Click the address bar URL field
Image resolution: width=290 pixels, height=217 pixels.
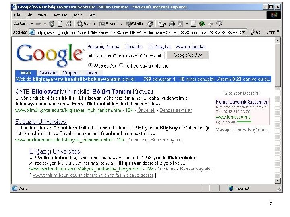(x=139, y=33)
